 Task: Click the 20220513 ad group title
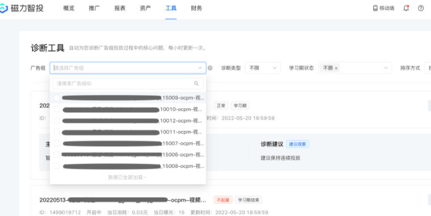(x=122, y=200)
